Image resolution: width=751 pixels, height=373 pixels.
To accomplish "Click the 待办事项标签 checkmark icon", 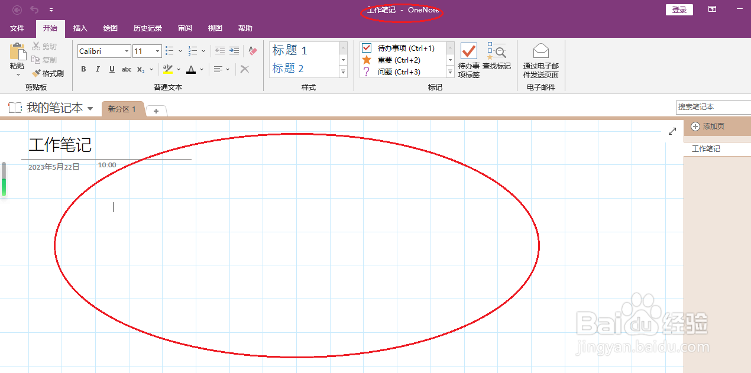I will (x=469, y=51).
